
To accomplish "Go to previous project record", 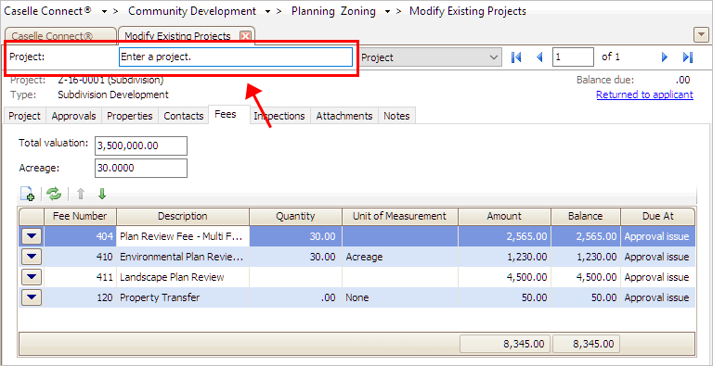I will tap(539, 57).
